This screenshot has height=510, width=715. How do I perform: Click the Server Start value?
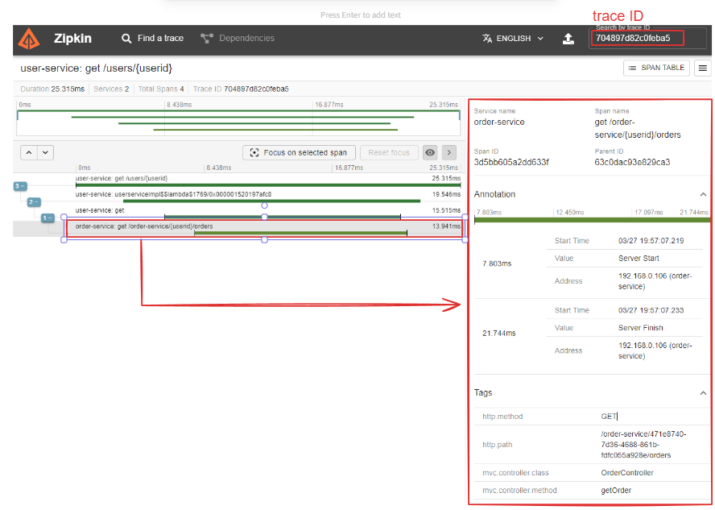coord(639,258)
